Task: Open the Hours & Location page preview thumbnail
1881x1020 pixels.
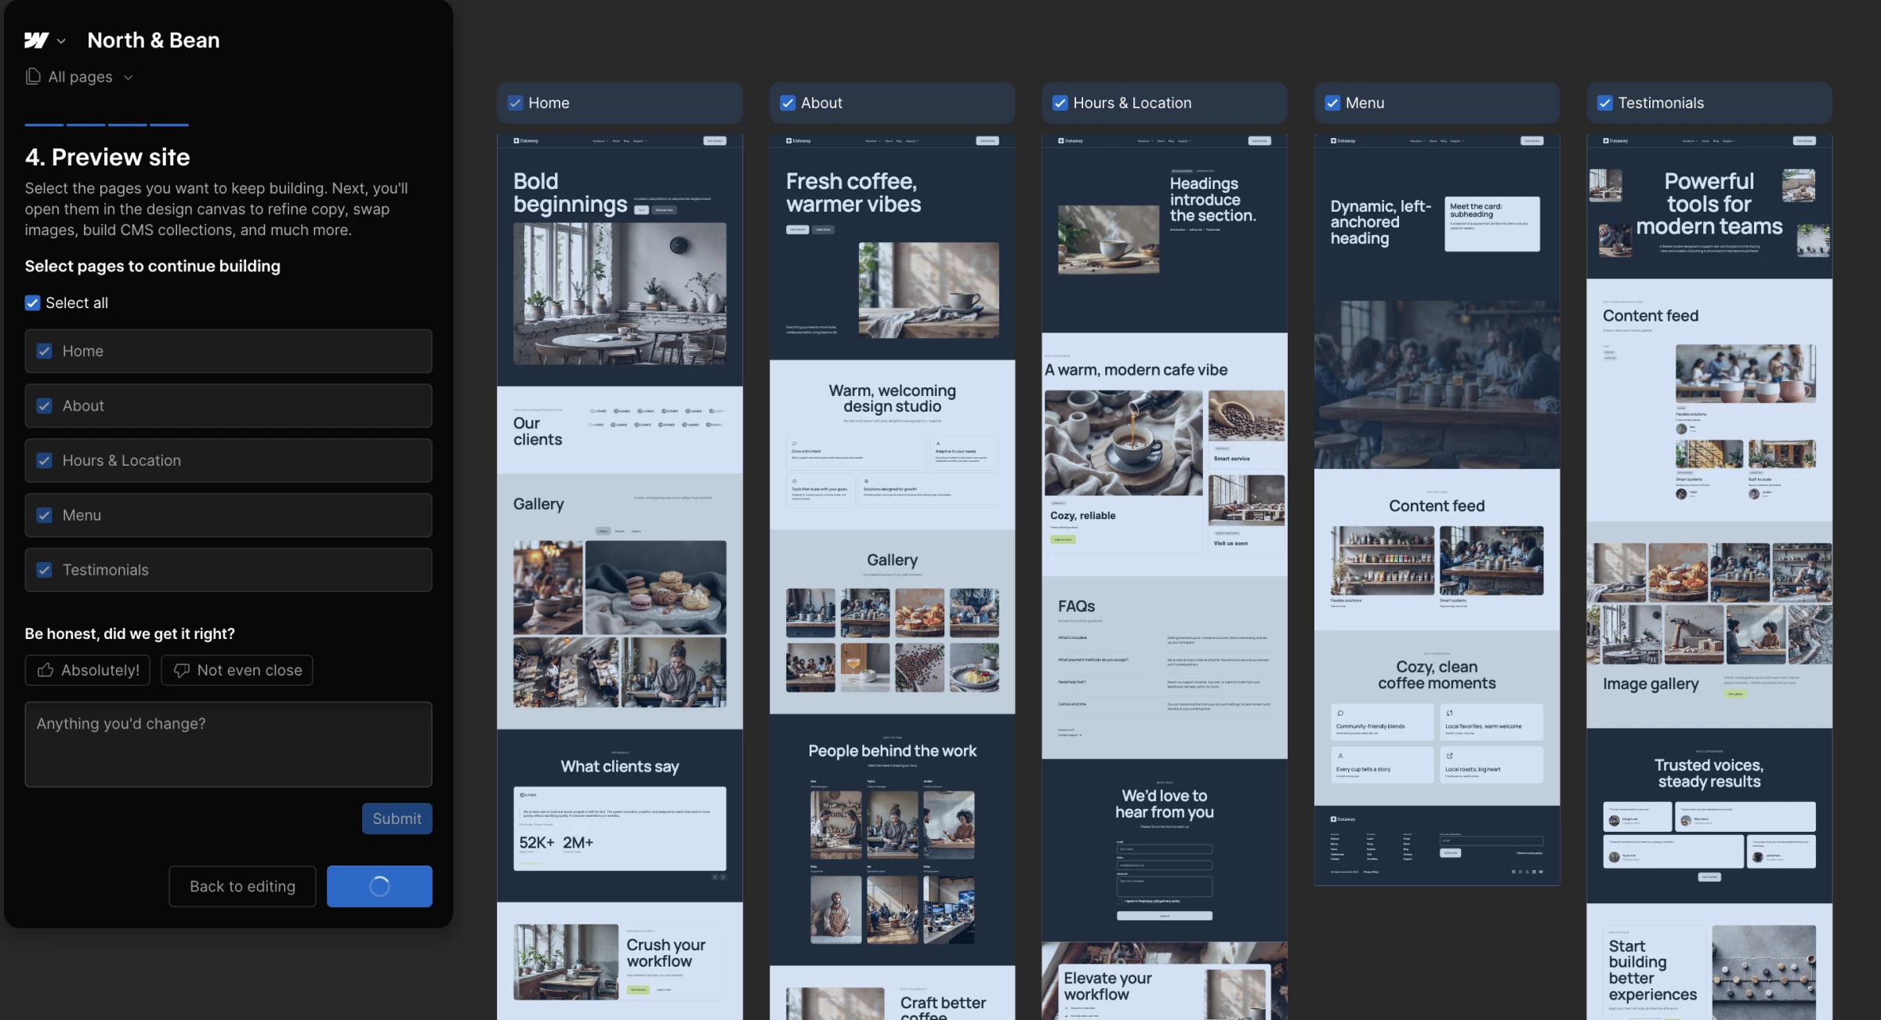Action: coord(1164,576)
